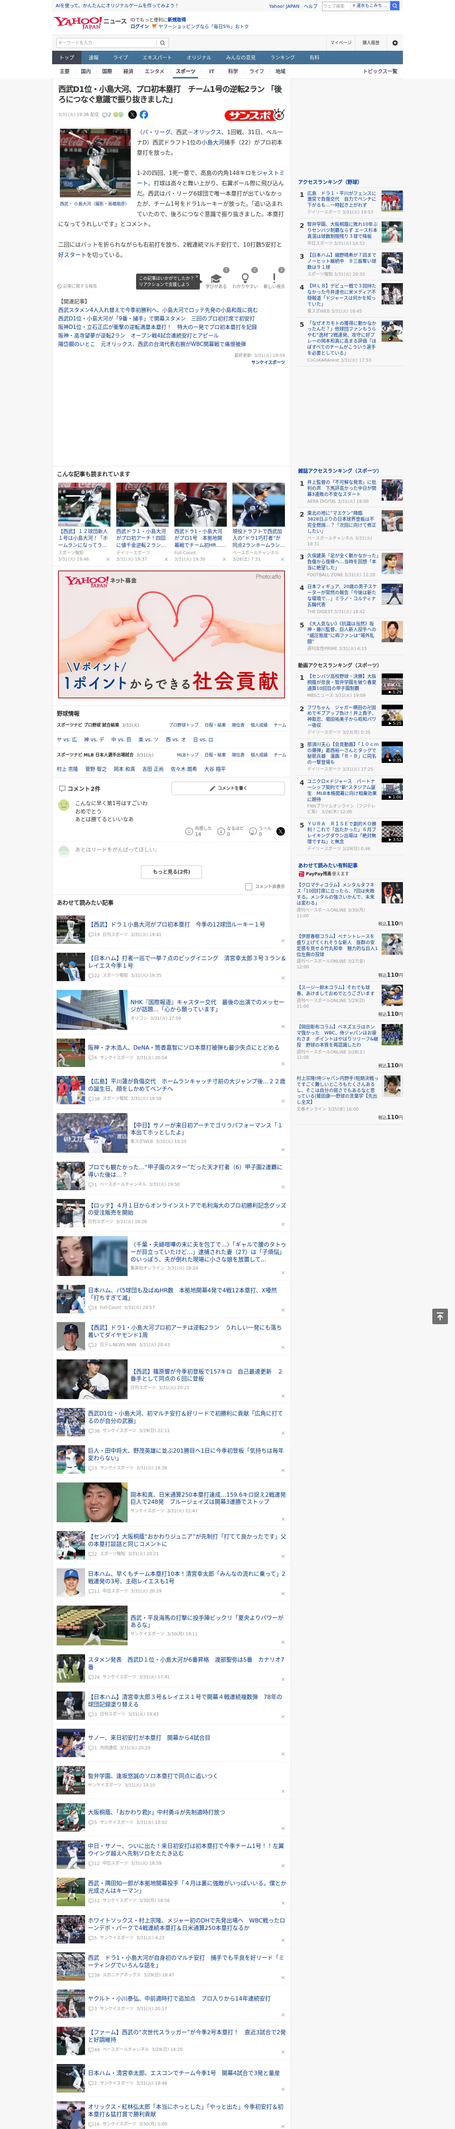455x2129 pixels.
Task: Click the コメントを書く button
Action: tap(228, 788)
